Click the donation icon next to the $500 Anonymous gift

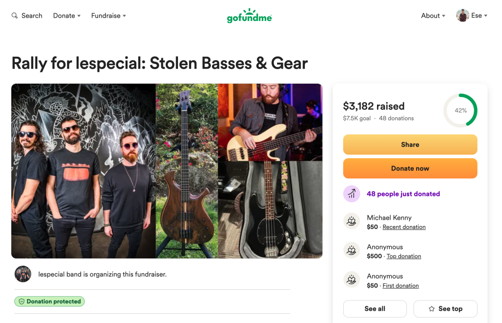351,250
